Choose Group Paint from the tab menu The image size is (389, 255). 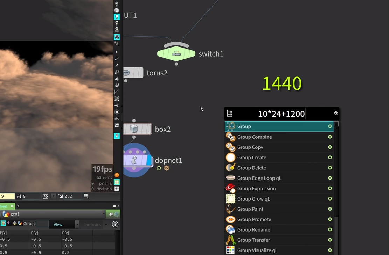250,209
